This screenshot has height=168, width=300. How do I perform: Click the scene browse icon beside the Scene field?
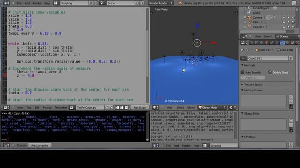point(102,3)
